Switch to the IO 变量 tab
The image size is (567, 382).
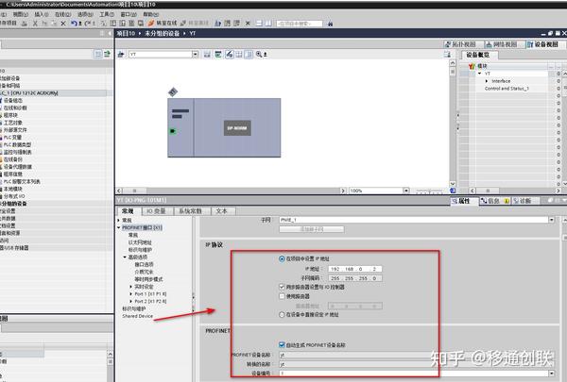point(157,211)
